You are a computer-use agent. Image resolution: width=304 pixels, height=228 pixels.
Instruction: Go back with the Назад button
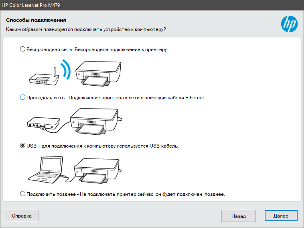[x=239, y=216]
